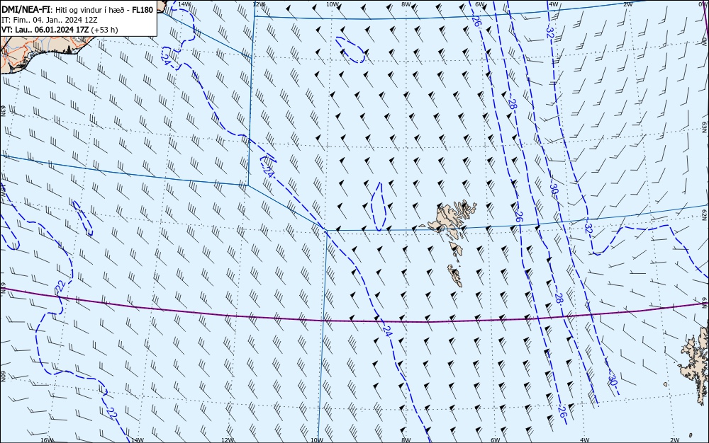Click the 14W longitude label on the bottom edge

click(137, 440)
